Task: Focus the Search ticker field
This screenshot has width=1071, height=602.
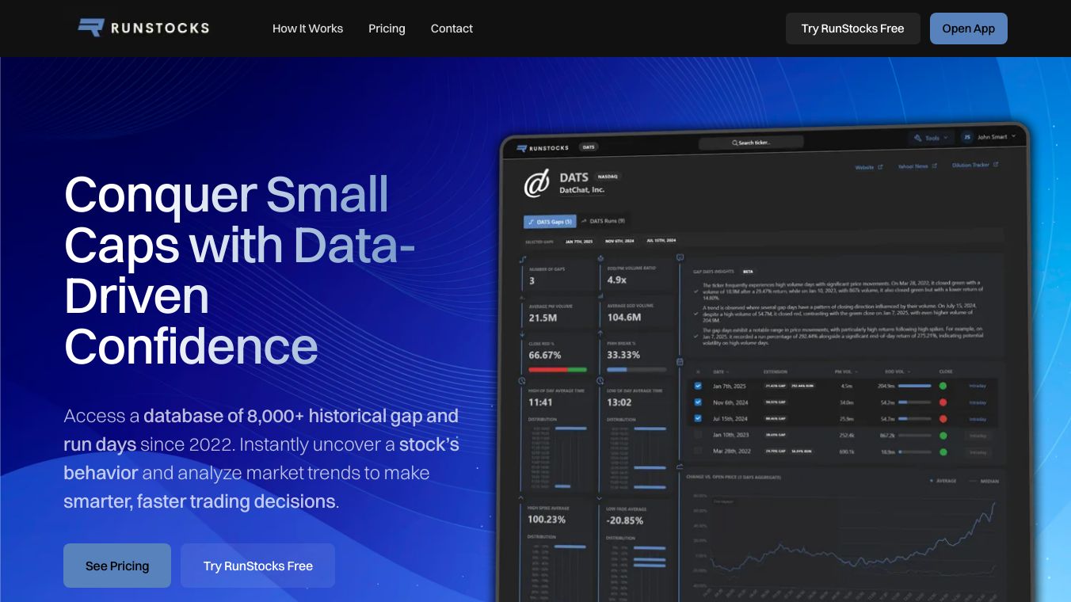Action: tap(751, 143)
